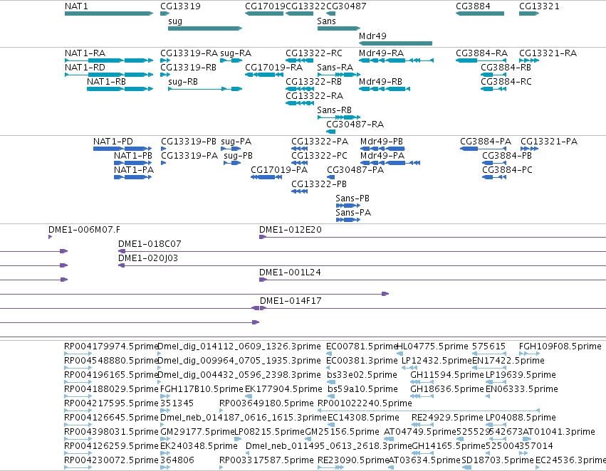The image size is (606, 471).
Task: Click the CG3884-RC label
Action: click(x=506, y=82)
